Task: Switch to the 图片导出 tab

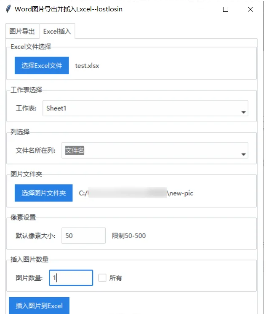Action: tap(22, 31)
